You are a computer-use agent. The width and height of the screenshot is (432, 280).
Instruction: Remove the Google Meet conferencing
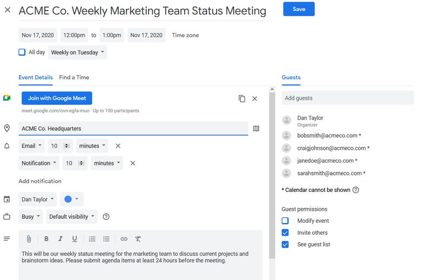click(x=254, y=98)
